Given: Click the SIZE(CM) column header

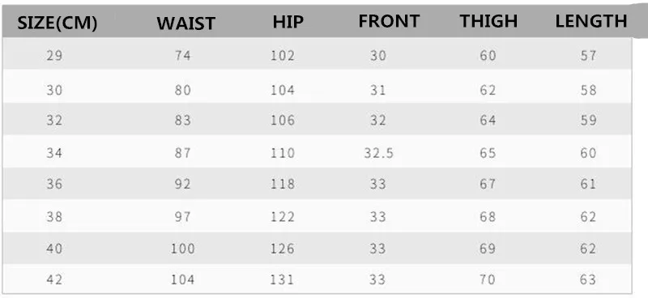Looking at the screenshot, I should (57, 23).
